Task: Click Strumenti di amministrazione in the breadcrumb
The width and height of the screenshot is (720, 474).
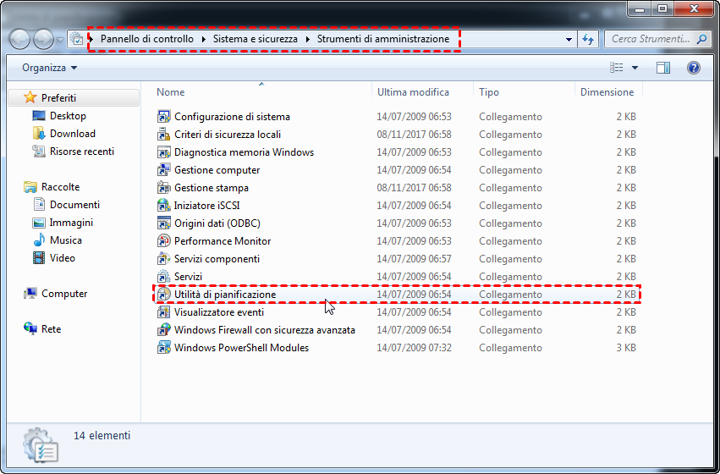Action: tap(383, 40)
